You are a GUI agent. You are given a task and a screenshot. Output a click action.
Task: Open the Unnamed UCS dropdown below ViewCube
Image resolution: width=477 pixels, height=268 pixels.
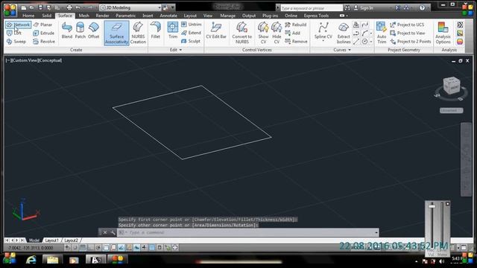452,111
